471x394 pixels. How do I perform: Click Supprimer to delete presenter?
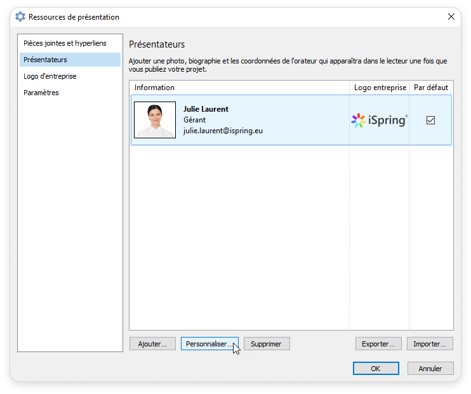coord(267,344)
